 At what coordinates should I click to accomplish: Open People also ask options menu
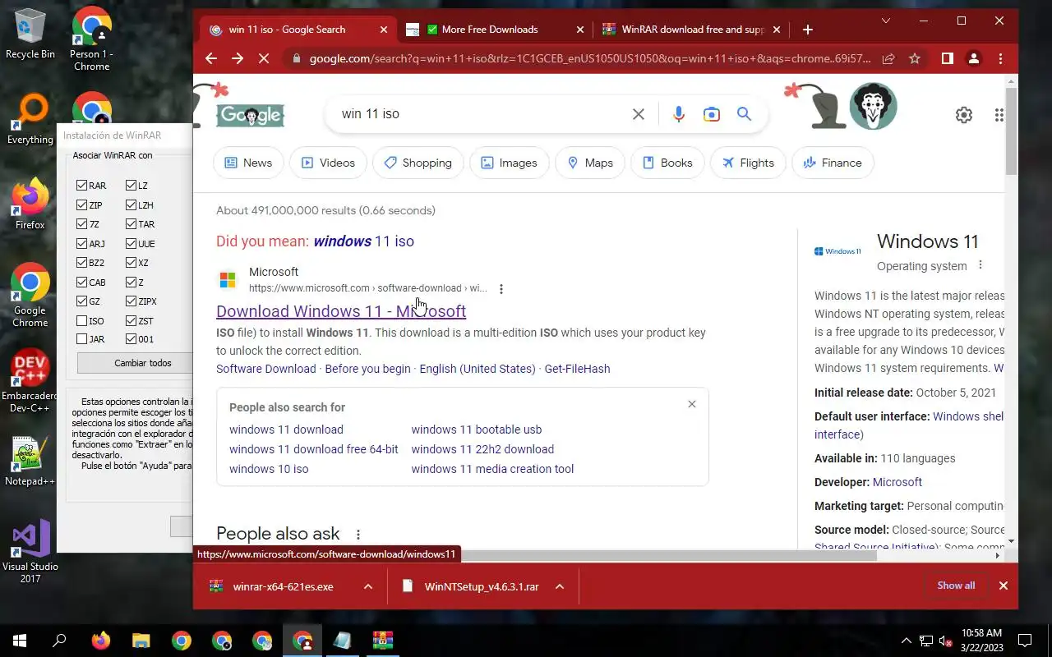pos(358,535)
